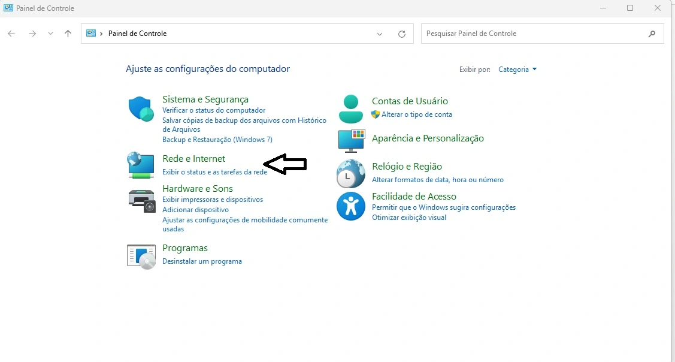The image size is (675, 362).
Task: Focus the Pesquisar Painel de Controle search box
Action: 543,34
